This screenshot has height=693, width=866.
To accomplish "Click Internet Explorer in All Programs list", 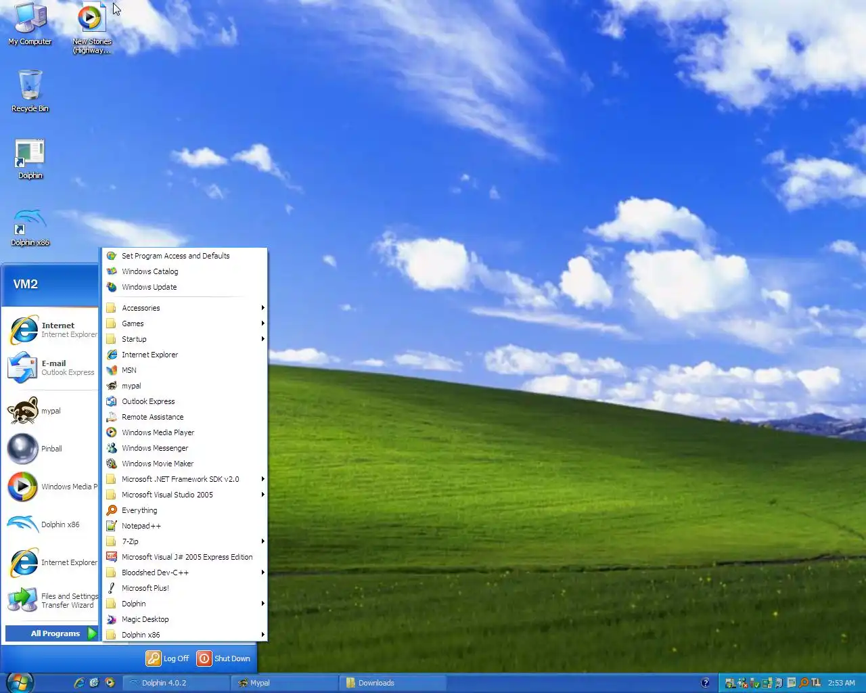I will tap(185, 355).
